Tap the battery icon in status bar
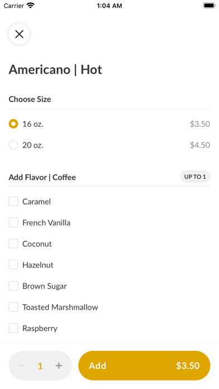The width and height of the screenshot is (219, 389). (210, 6)
